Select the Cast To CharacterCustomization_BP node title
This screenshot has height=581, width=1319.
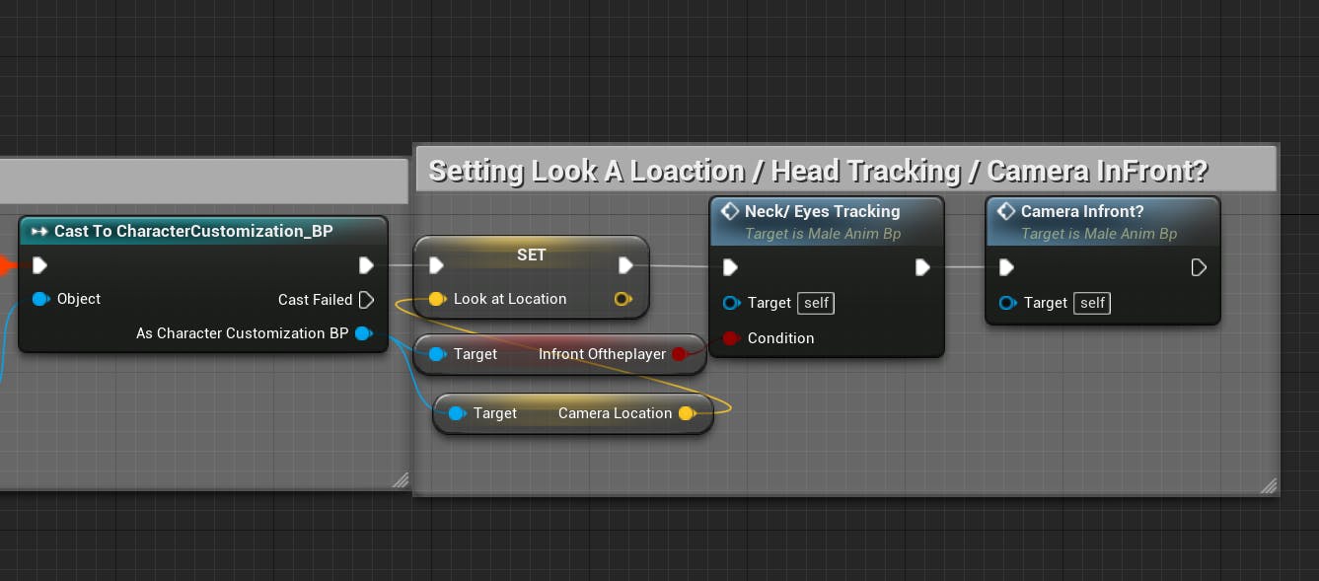point(193,231)
